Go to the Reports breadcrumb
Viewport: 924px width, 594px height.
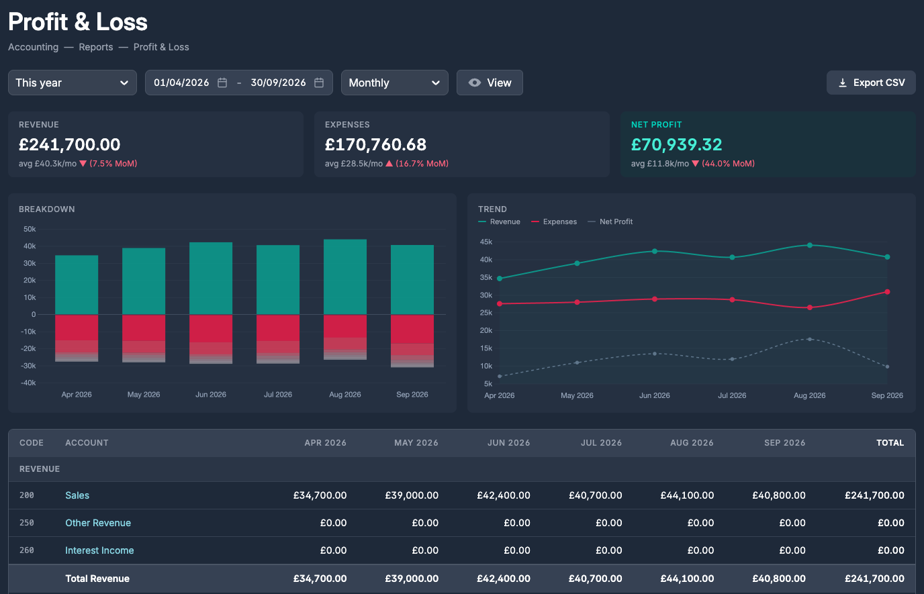96,47
